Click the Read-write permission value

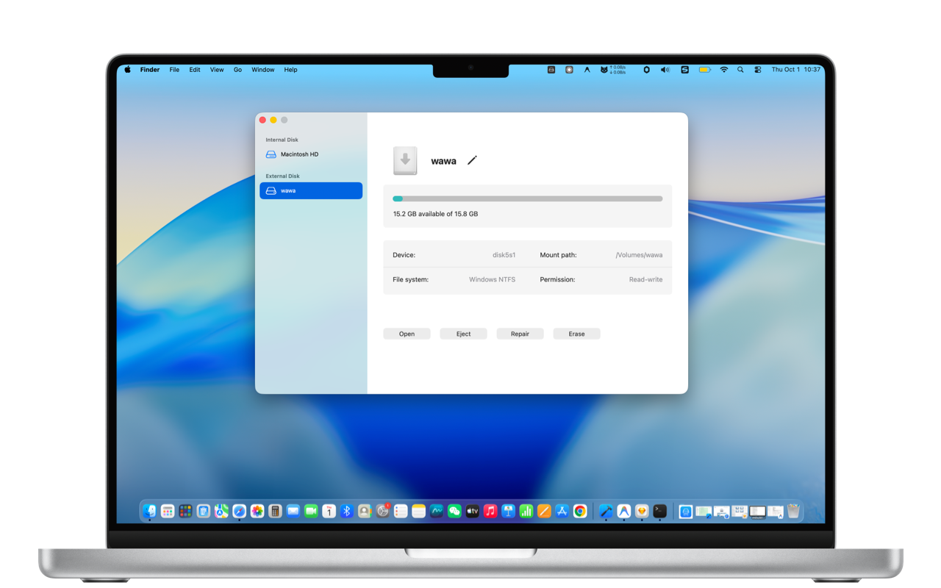(x=645, y=279)
